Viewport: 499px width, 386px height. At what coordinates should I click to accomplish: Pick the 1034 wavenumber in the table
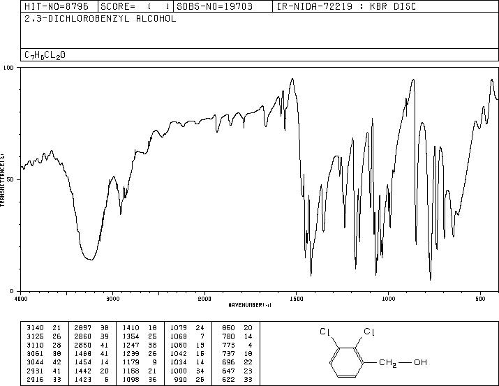[x=179, y=362]
